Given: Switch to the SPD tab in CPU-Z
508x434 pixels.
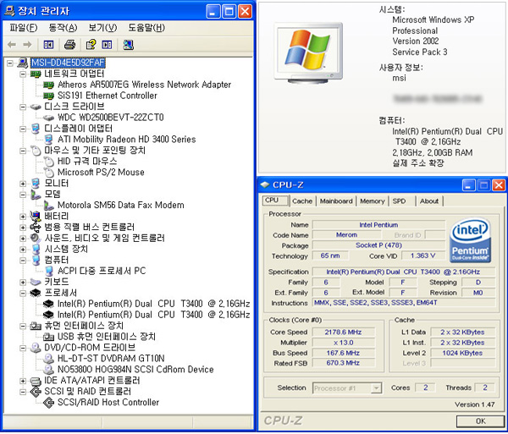Looking at the screenshot, I should click(x=399, y=201).
